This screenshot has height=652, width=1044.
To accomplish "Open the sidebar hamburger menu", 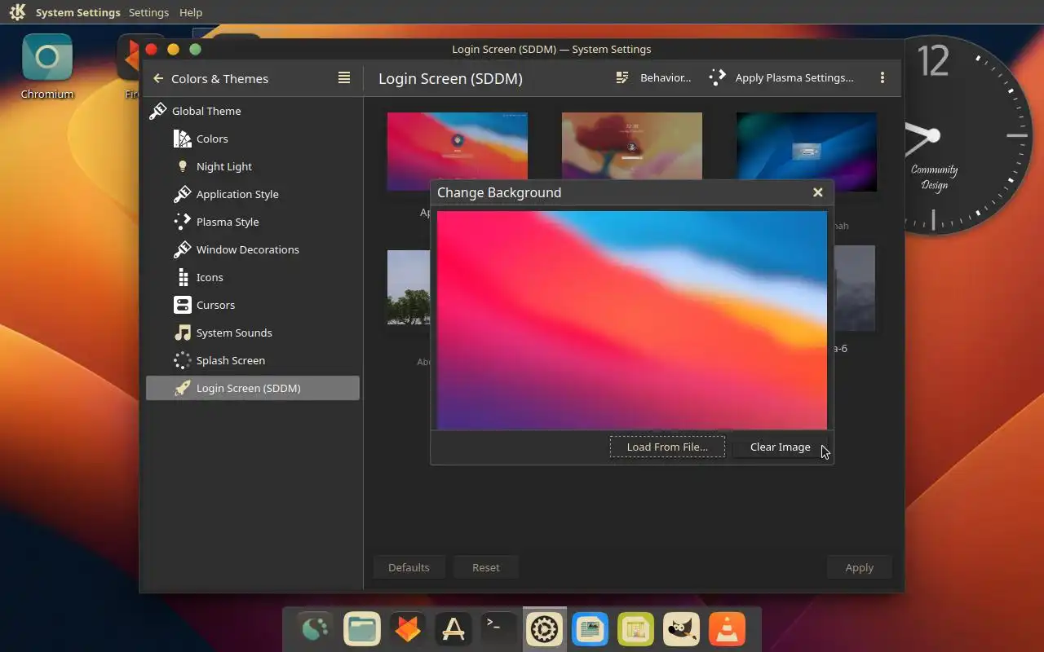I will [x=344, y=77].
